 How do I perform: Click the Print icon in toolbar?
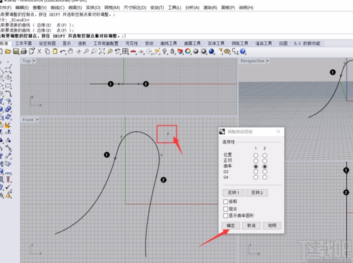pyautogui.click(x=24, y=51)
